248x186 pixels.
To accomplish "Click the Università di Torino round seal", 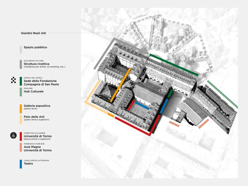I will [13, 135].
